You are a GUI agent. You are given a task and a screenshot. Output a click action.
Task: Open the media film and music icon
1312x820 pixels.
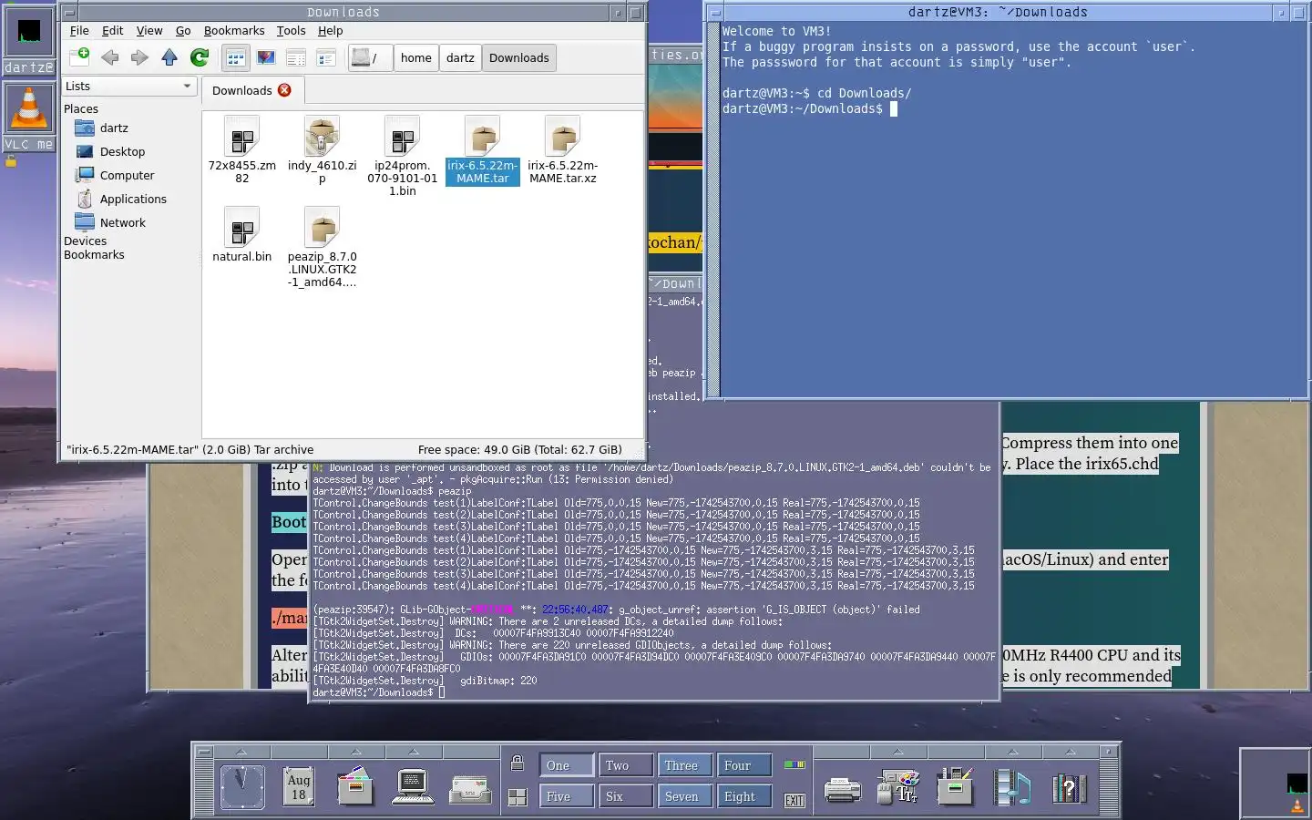point(1012,786)
